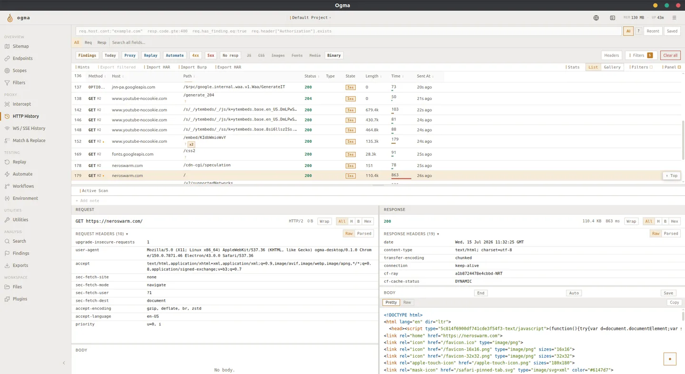Click the history table scrollbar
Screen dimensions: 685x374
coord(683,140)
